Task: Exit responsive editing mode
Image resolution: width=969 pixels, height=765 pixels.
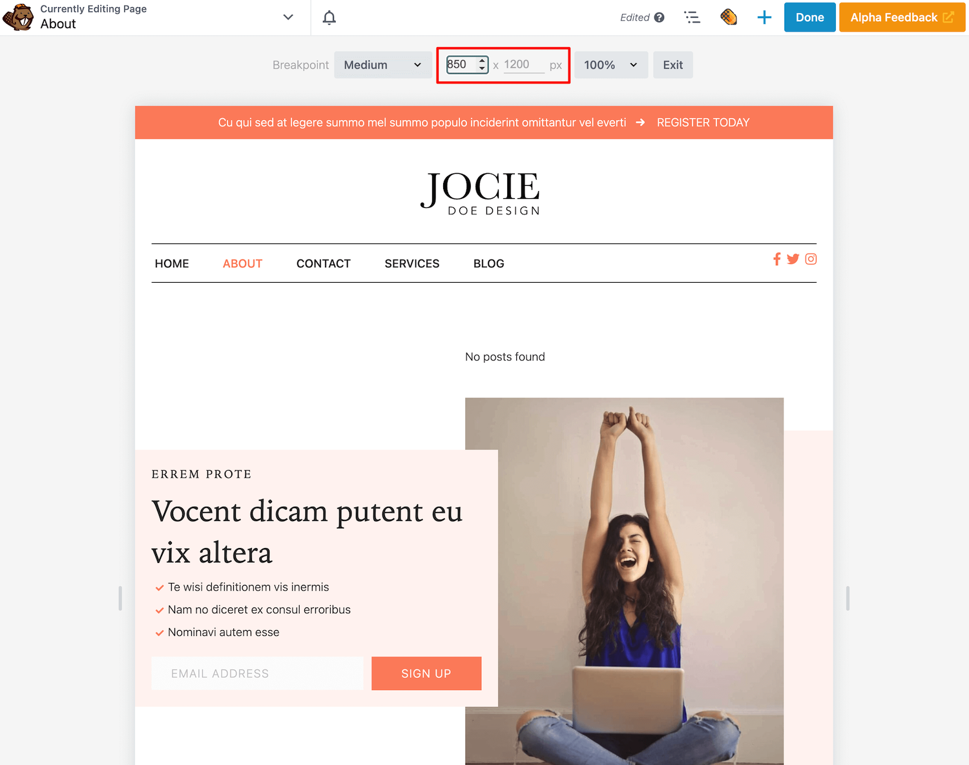Action: (672, 65)
